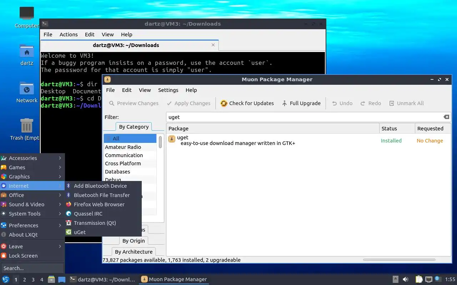Expand the Office menu category
This screenshot has height=285, width=457.
[32, 195]
